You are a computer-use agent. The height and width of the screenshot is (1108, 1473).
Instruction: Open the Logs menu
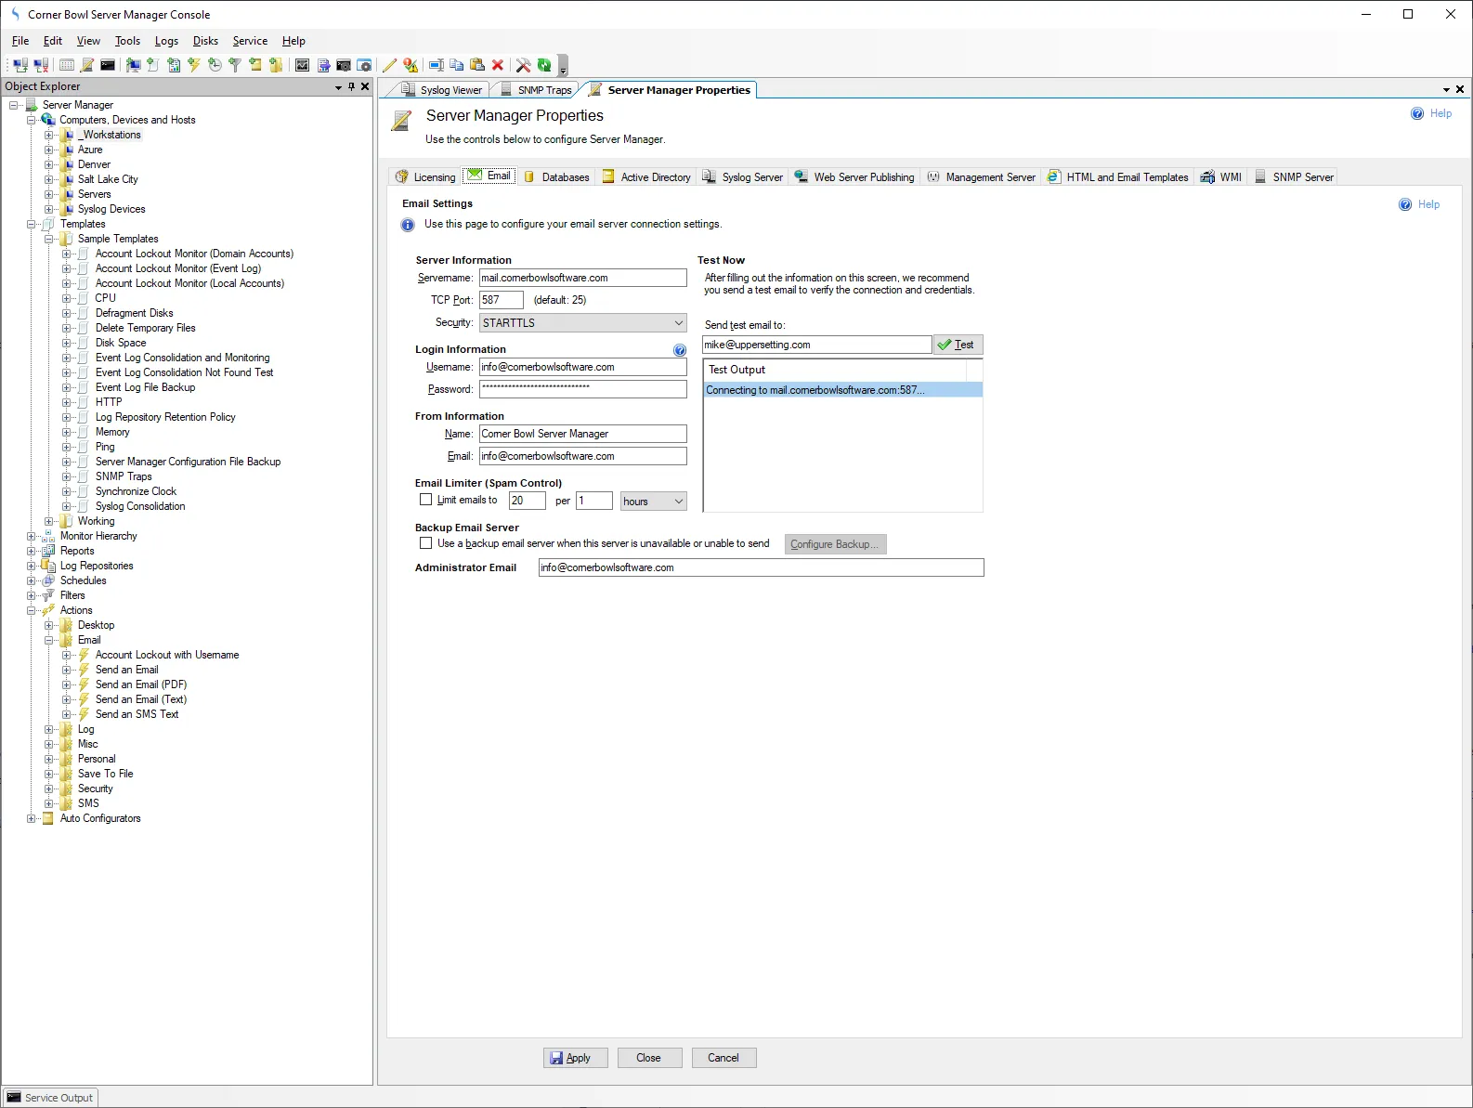[166, 41]
